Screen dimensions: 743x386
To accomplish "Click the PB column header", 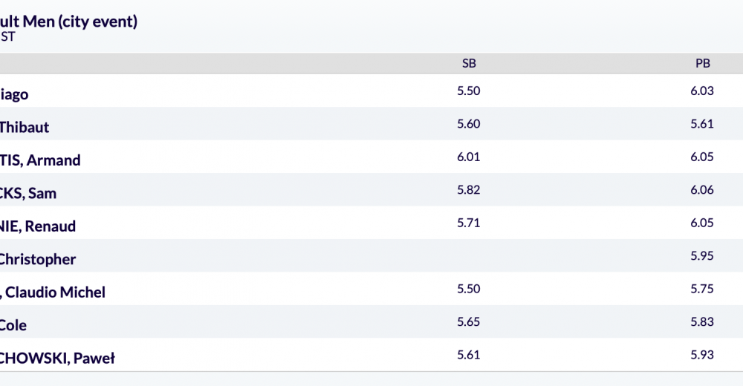I will pyautogui.click(x=702, y=63).
